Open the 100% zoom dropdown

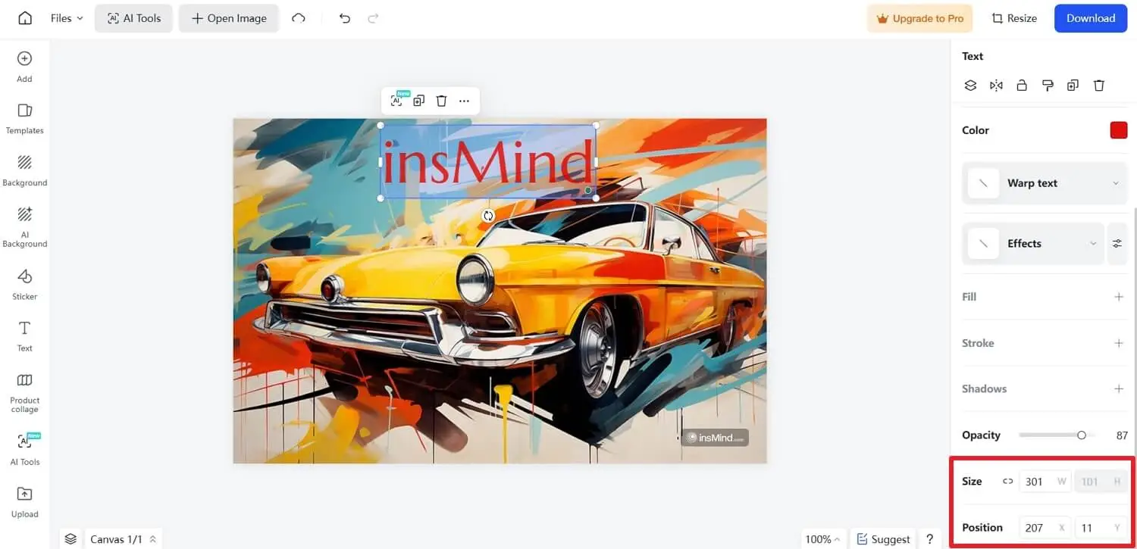822,539
